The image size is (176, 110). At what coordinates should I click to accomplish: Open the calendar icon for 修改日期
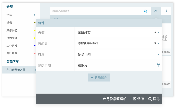pos(158,65)
